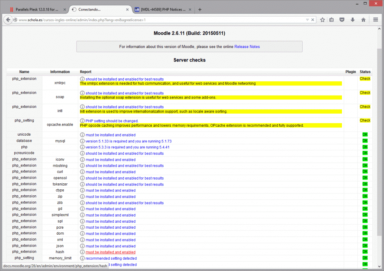Click the scrollbar down arrow
The image size is (384, 271).
(x=379, y=267)
